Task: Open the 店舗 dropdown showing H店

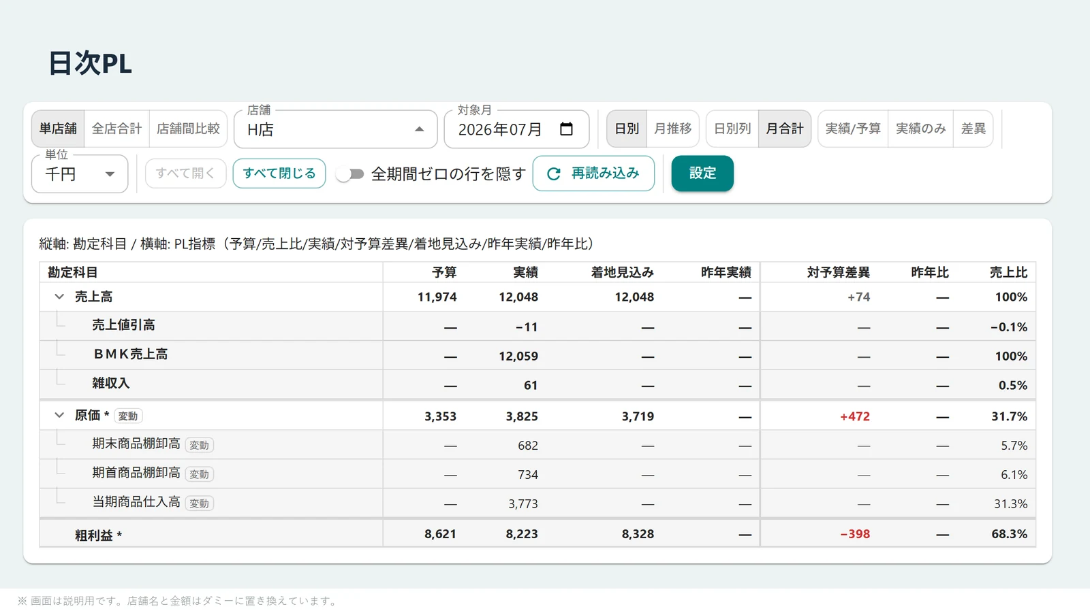Action: pos(335,129)
